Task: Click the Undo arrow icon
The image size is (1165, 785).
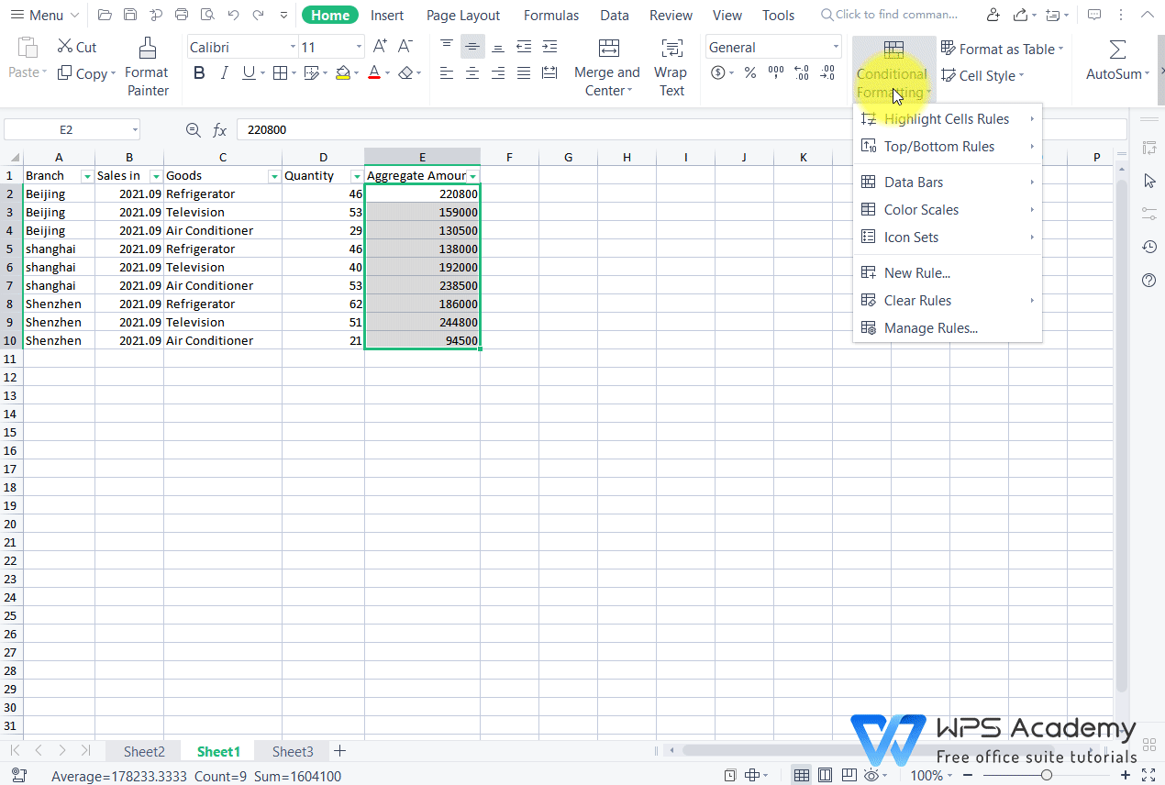Action: tap(233, 15)
